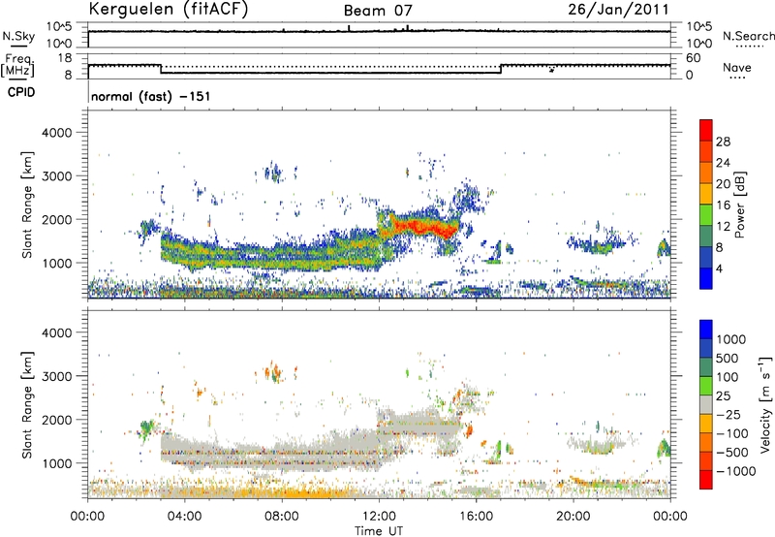Click the plot title "Kerguelen (fitACF)"
Image resolution: width=775 pixels, height=537 pixels.
point(168,9)
